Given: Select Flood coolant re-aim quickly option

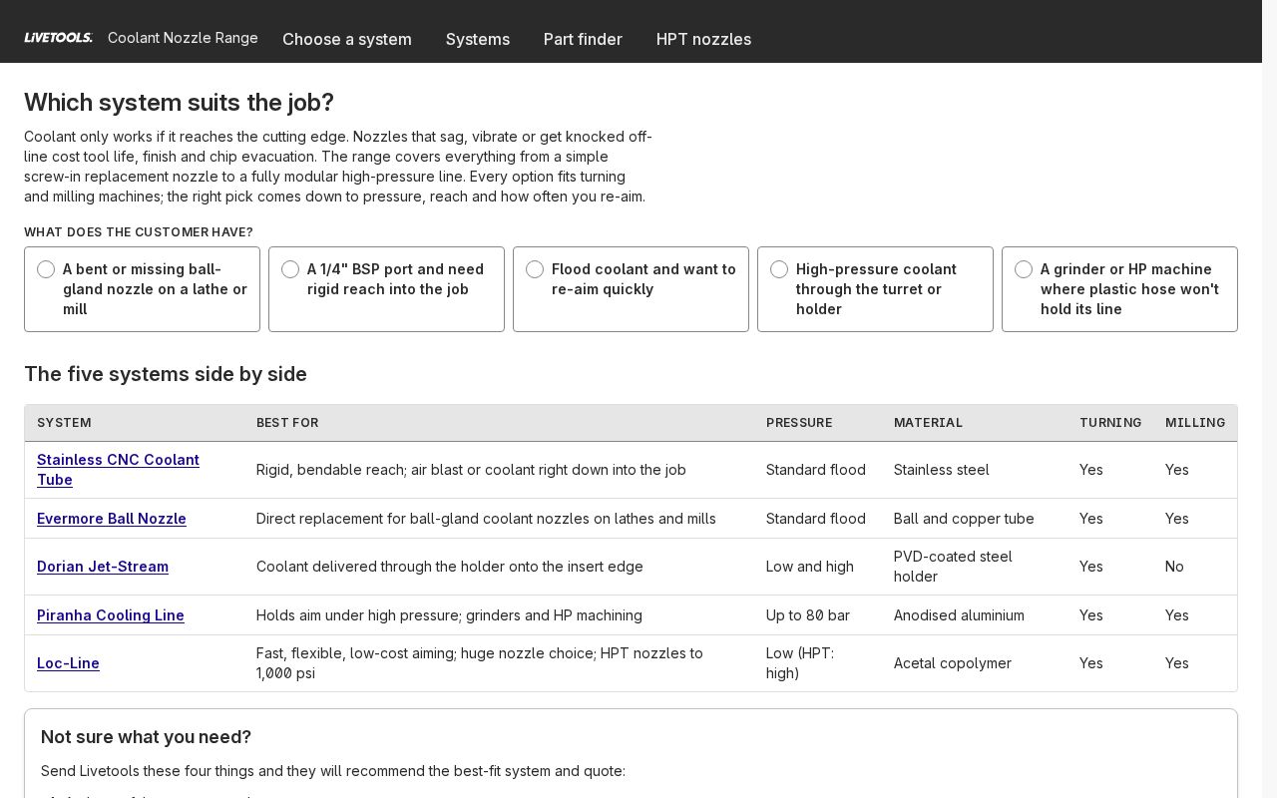Looking at the screenshot, I should pyautogui.click(x=631, y=289).
